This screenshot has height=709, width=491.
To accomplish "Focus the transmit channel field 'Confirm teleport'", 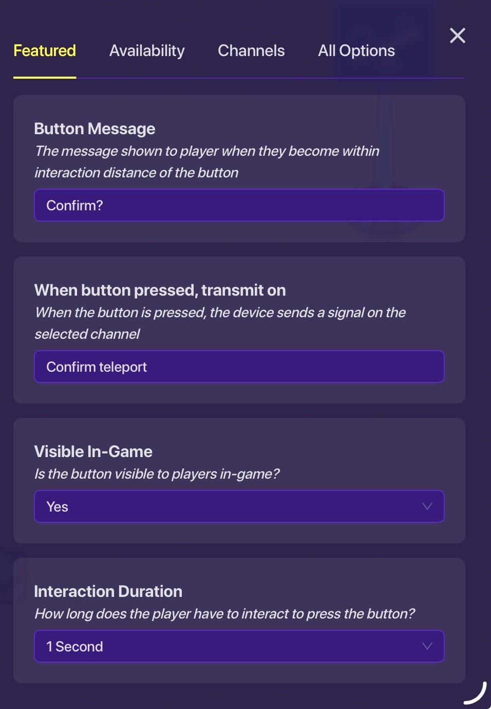I will [x=239, y=367].
